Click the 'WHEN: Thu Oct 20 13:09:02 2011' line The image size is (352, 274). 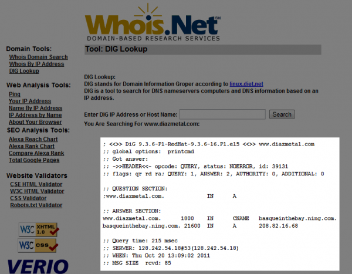coord(157,255)
